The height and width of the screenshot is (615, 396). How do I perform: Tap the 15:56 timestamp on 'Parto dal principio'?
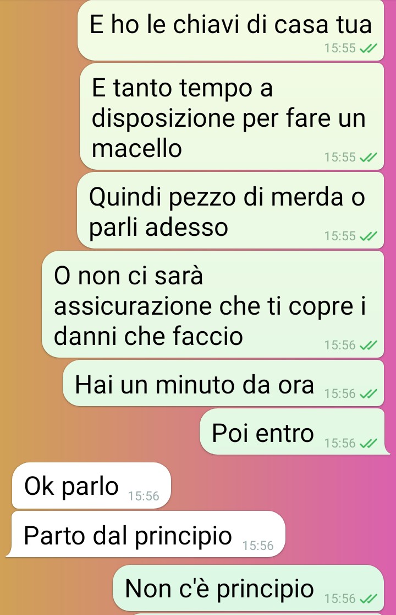click(258, 546)
